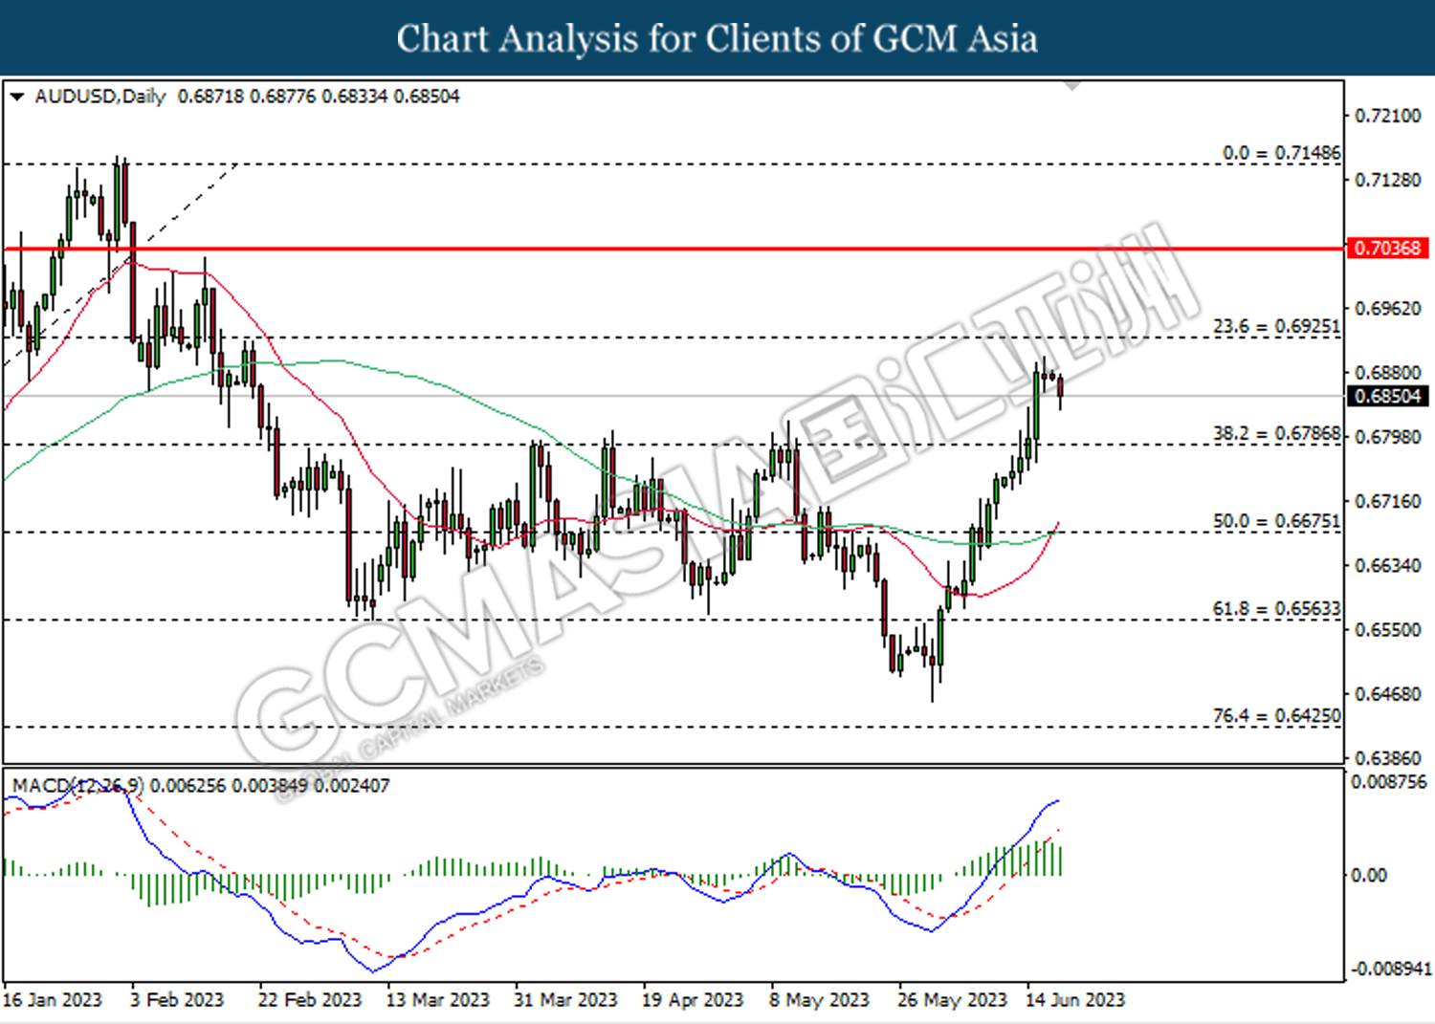Click the date label 13 Mar 2023
This screenshot has width=1435, height=1024.
pos(437,999)
